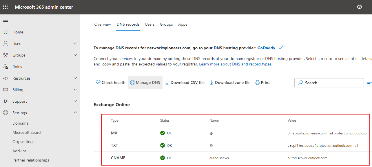Click the Status column header

[165, 121]
